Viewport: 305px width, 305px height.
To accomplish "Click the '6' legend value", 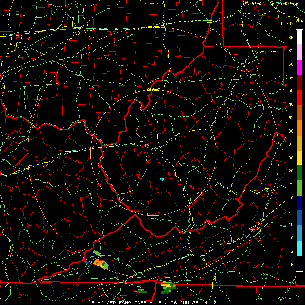I will coord(292,238).
